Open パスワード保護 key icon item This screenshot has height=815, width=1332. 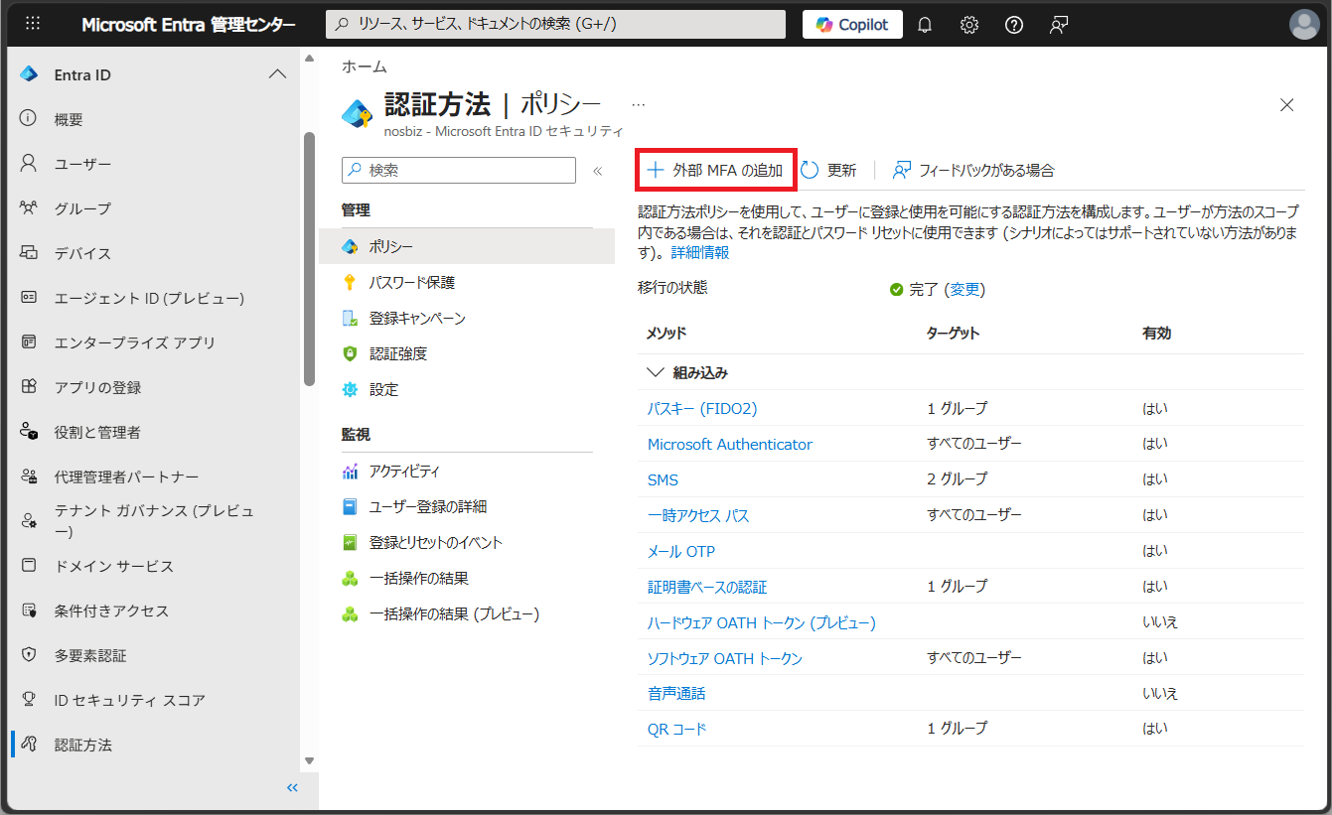(x=349, y=283)
